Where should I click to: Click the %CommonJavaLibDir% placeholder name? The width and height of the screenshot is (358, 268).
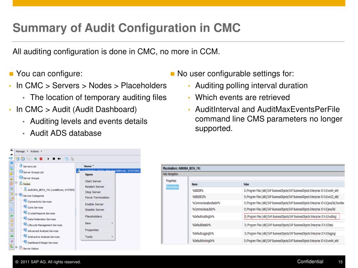pos(204,209)
